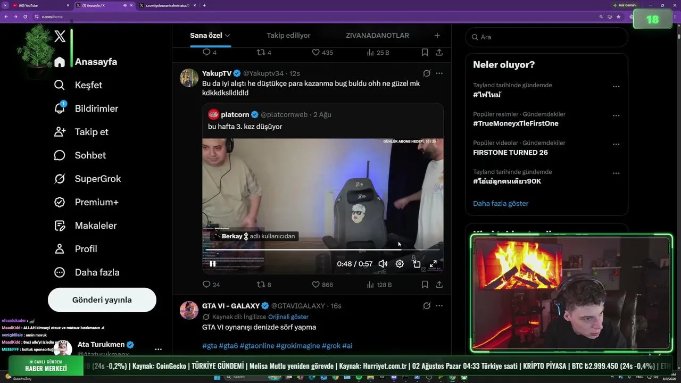
Task: Open the Anasayfa home icon in sidebar
Action: pyautogui.click(x=60, y=62)
